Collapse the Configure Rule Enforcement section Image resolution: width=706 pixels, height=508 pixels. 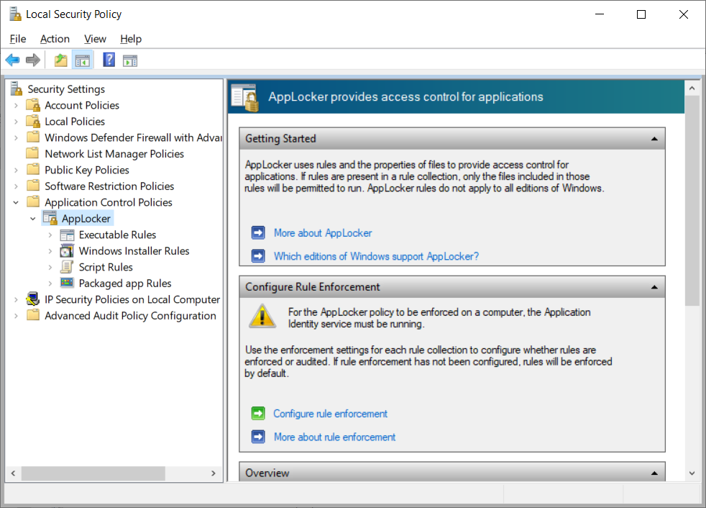click(654, 287)
